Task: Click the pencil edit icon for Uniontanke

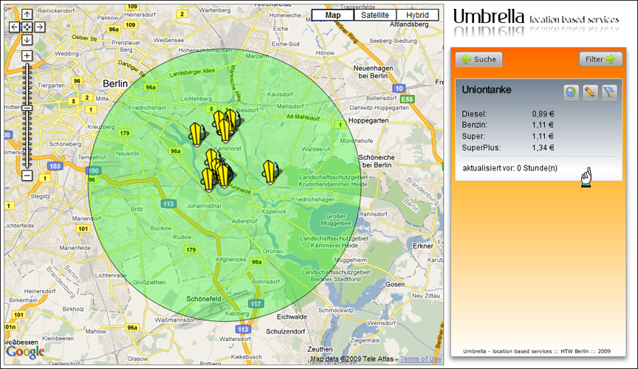Action: coord(590,92)
